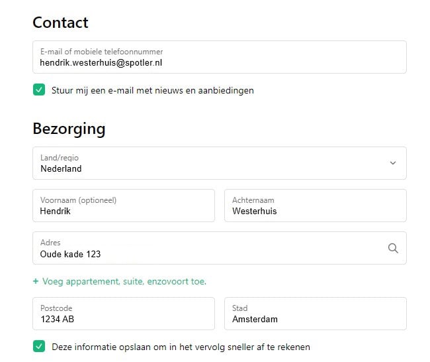Click the 'Land/regio' label text
Screen dimensions: 430x362
pos(60,158)
